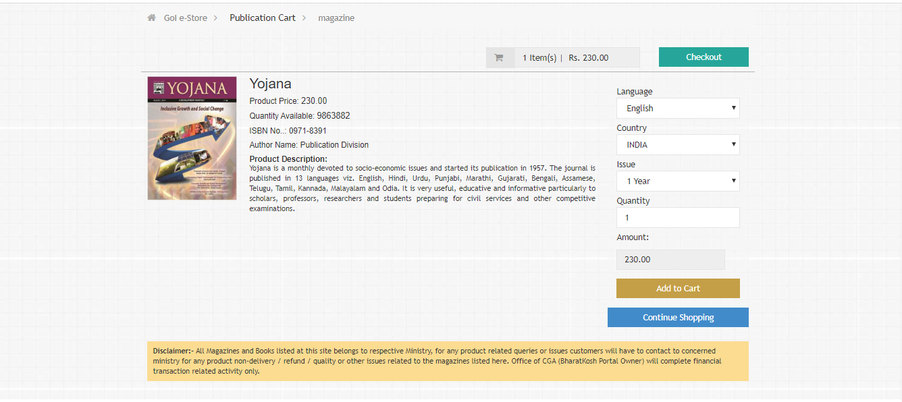The height and width of the screenshot is (402, 902).
Task: Click the Quantity field label
Action: [633, 201]
